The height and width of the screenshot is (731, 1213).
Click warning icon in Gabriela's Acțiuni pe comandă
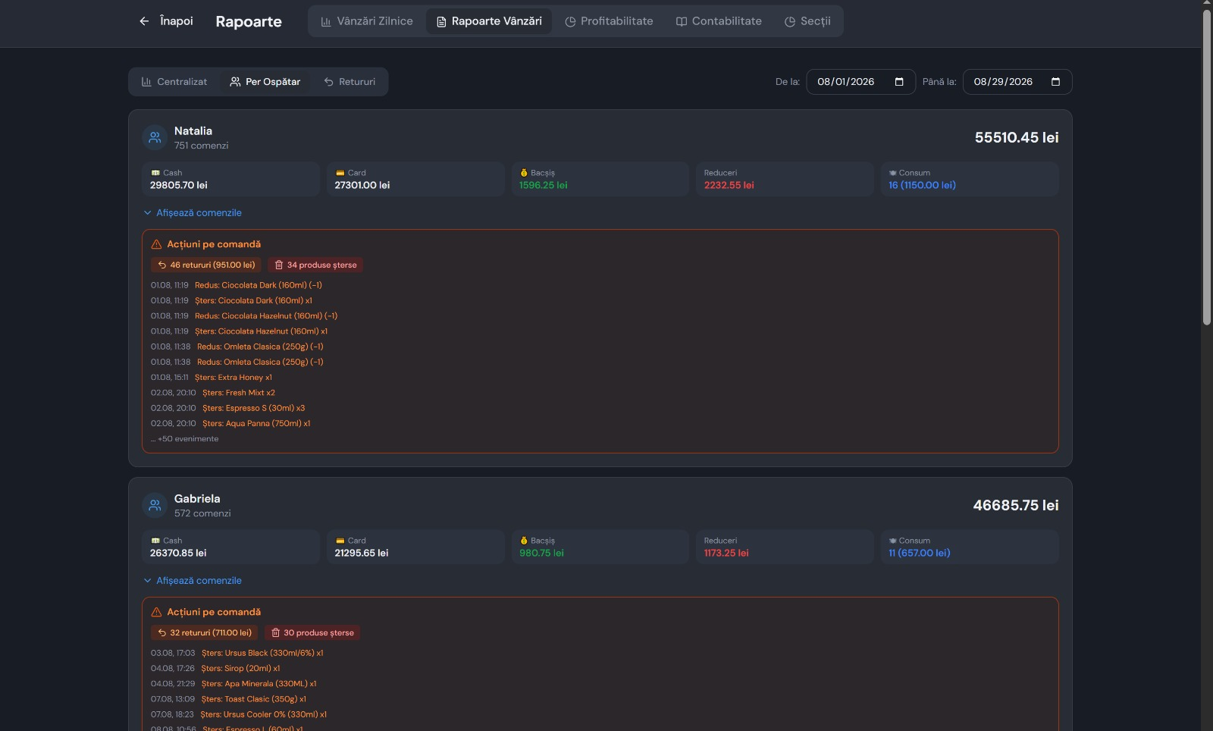point(157,612)
